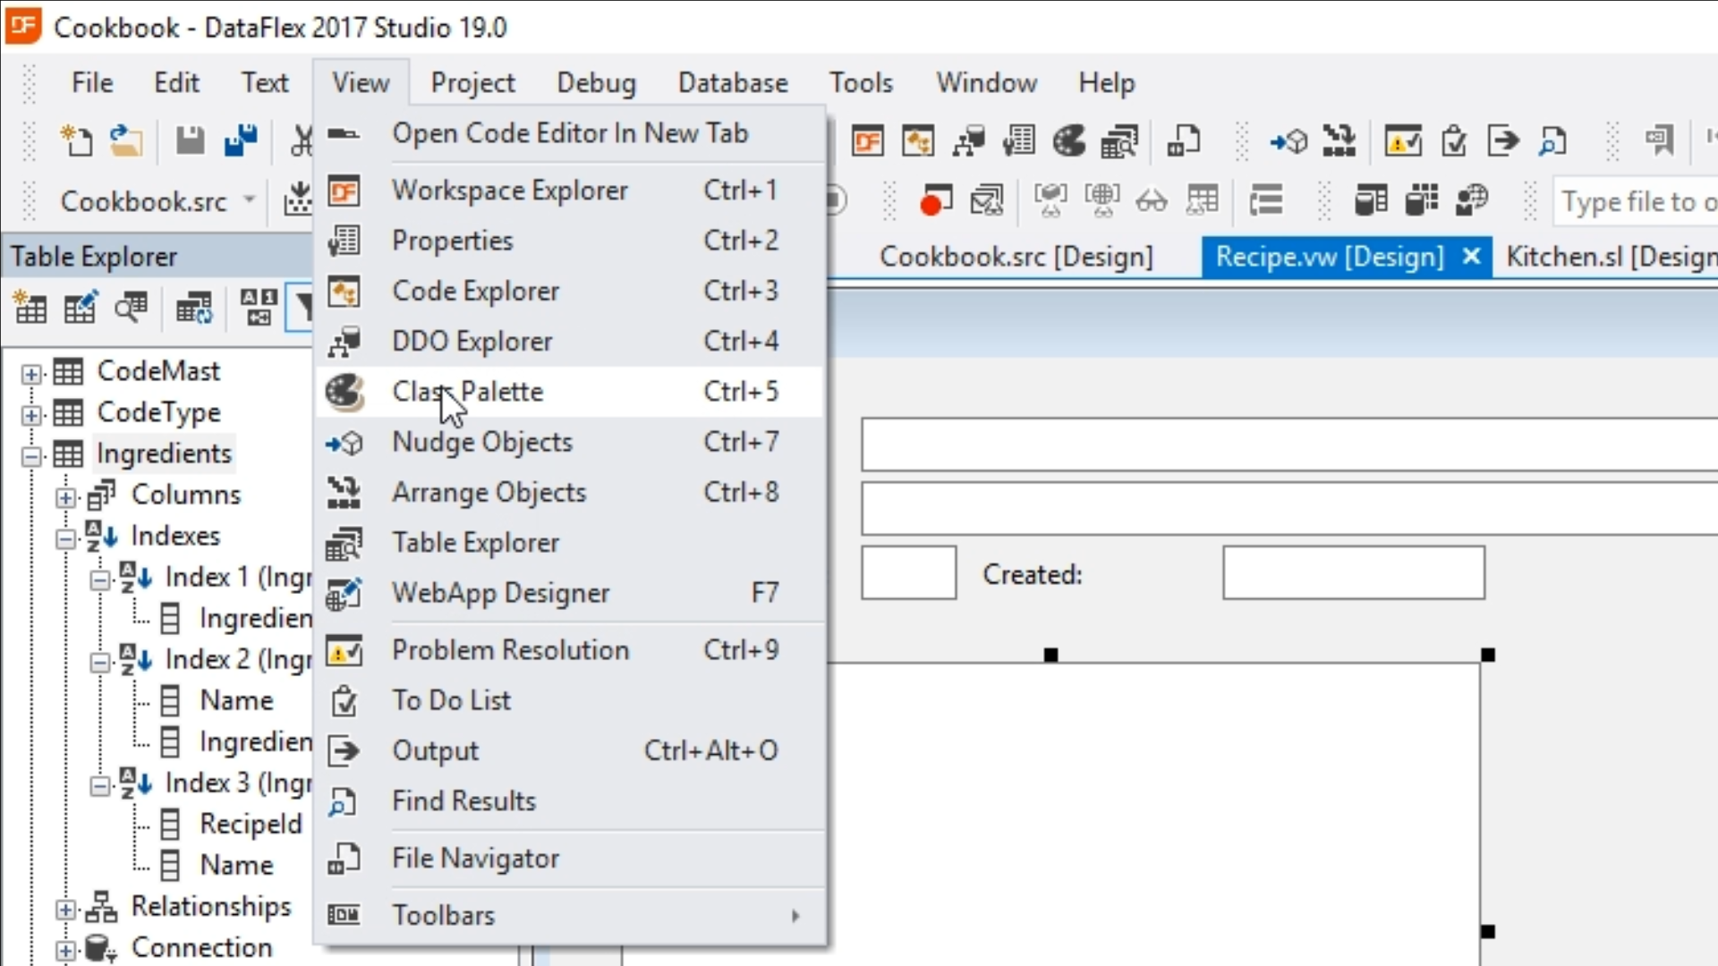Click the Class Palette toolbar icon
Screen dimensions: 1718x966
[1069, 141]
